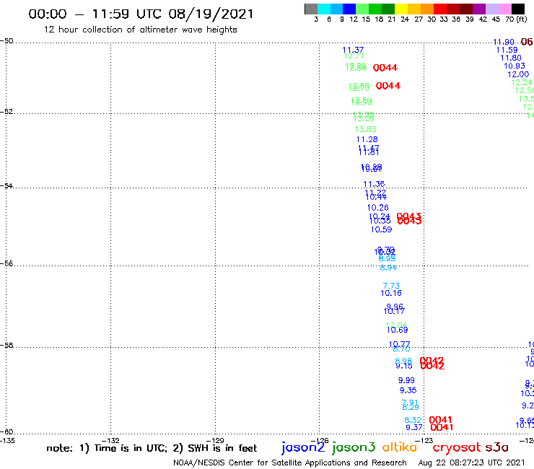Pick the purple swatch in the color scale

[x=479, y=9]
